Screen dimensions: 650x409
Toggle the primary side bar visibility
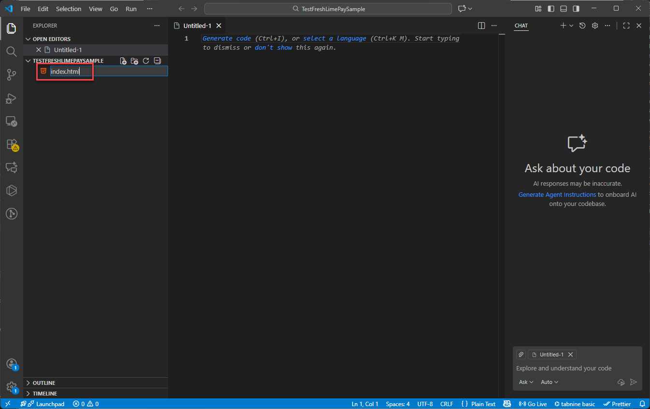point(551,9)
